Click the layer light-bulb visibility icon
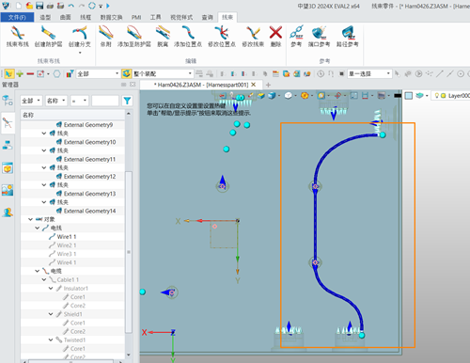Screen dimensions: 470x363 coord(437,96)
